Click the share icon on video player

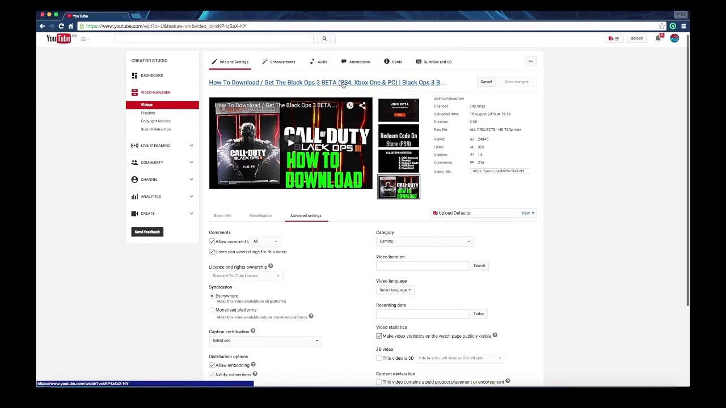coord(362,105)
